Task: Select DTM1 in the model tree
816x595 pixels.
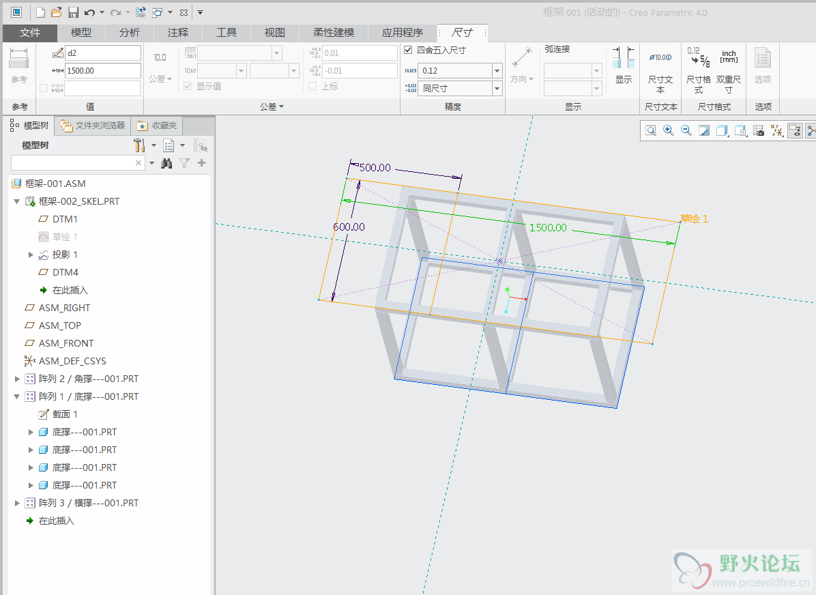Action: (65, 219)
